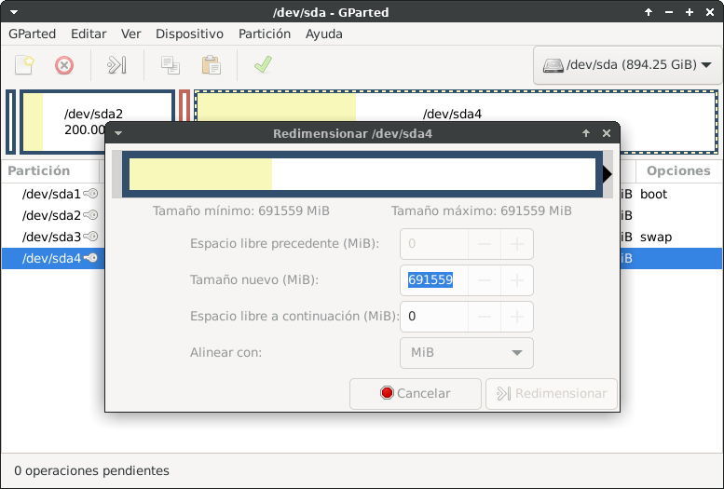Click the Tamaño nuevo input field
This screenshot has width=724, height=489.
pos(434,280)
